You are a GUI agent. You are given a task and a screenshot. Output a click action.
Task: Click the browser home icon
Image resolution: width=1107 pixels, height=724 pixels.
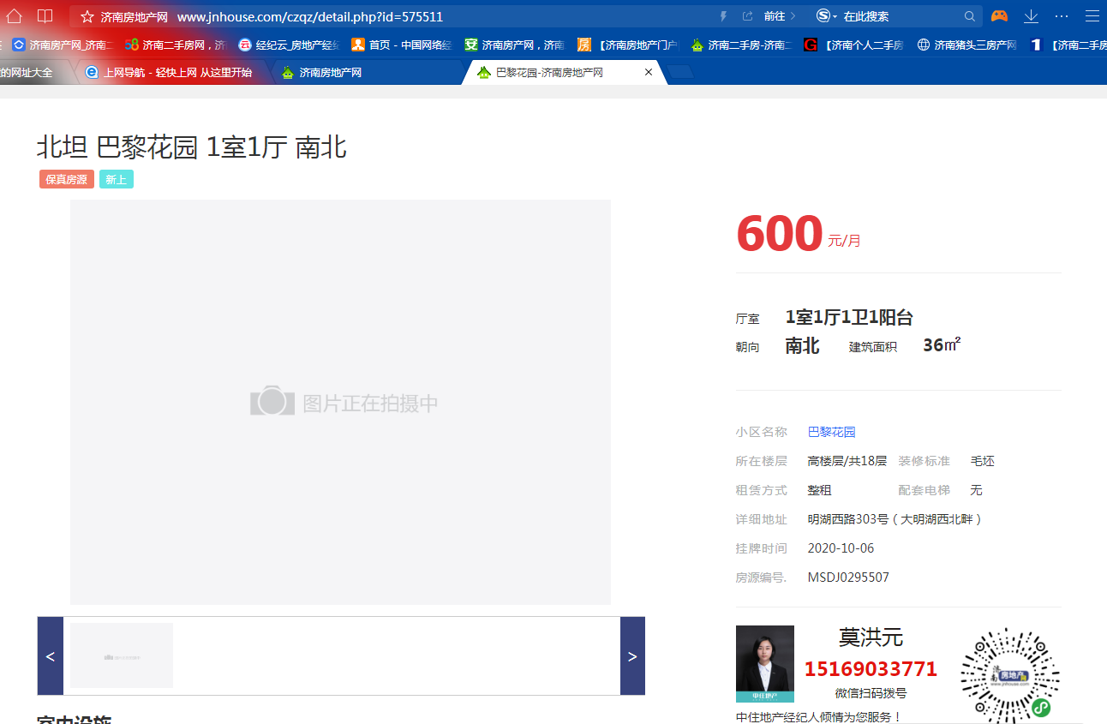(15, 16)
